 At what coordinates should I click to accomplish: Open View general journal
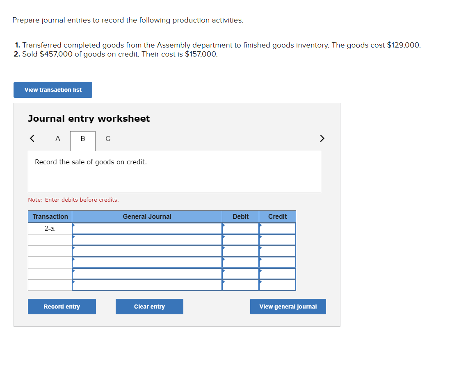288,307
